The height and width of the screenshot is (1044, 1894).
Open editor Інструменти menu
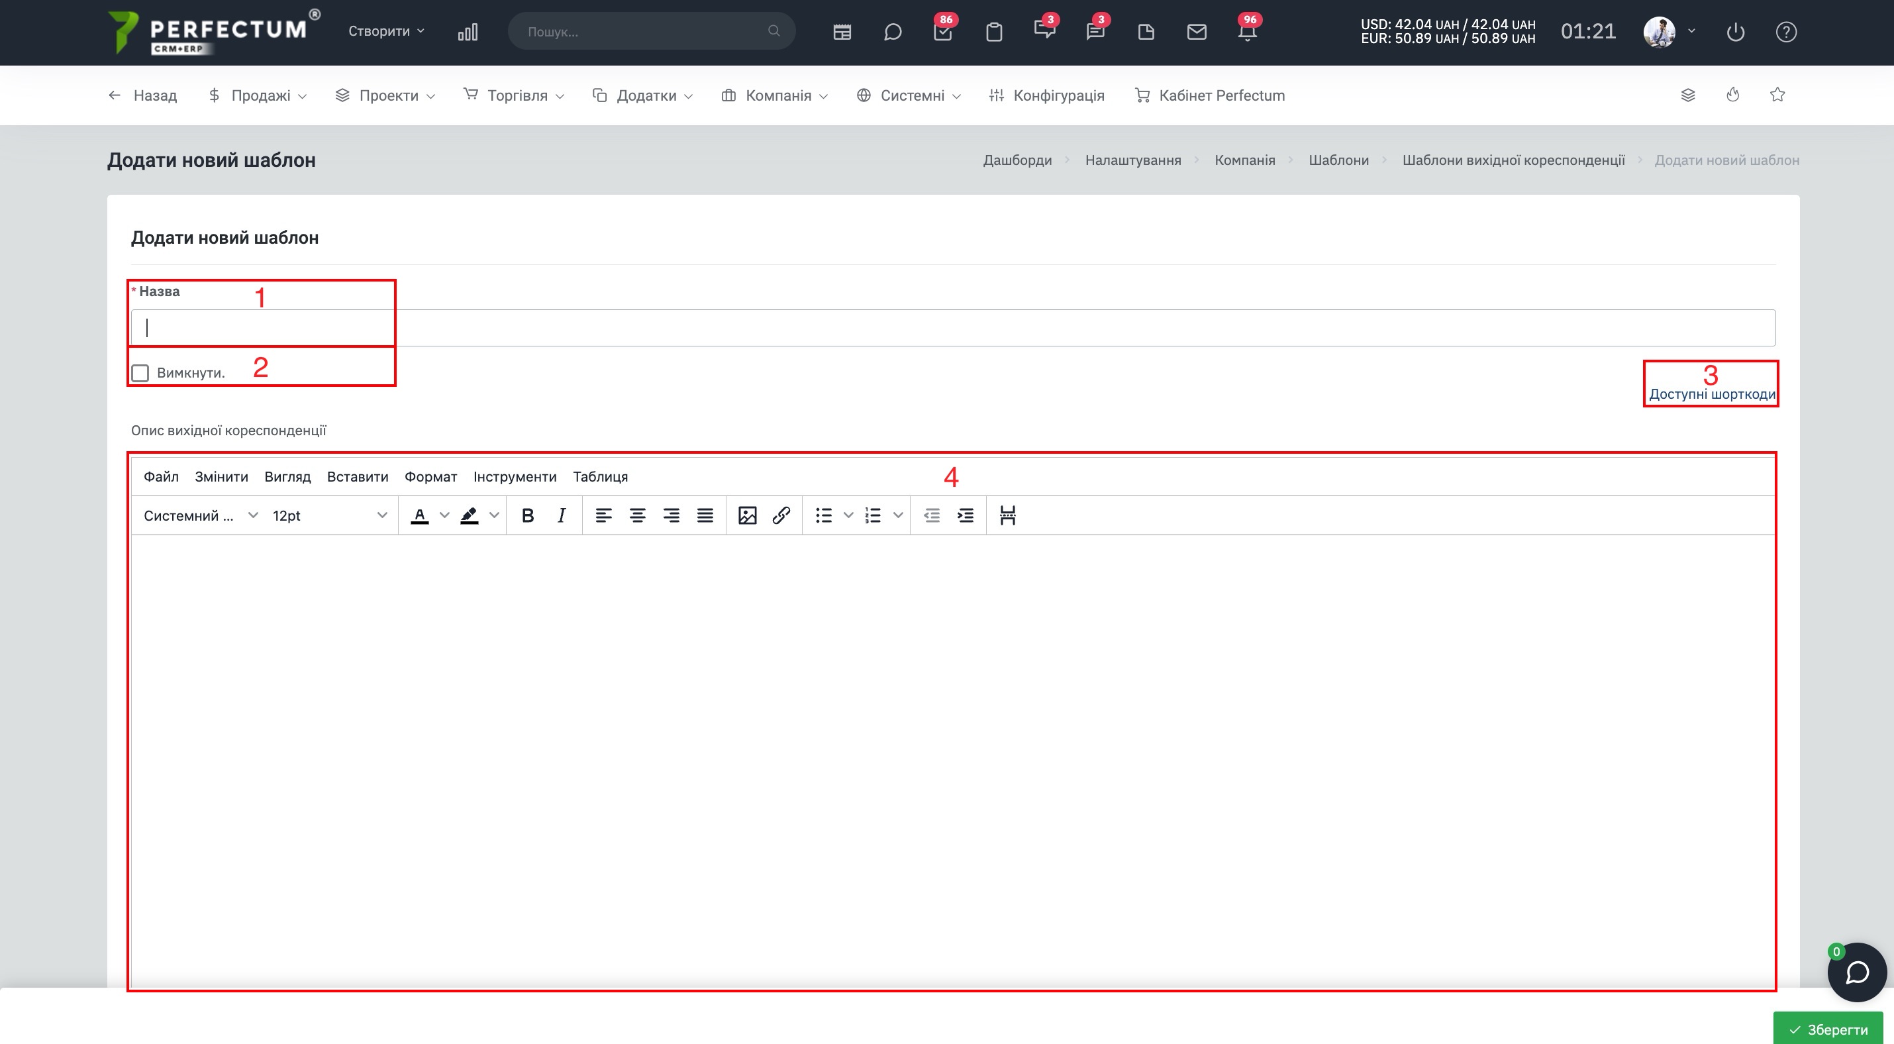pyautogui.click(x=515, y=476)
